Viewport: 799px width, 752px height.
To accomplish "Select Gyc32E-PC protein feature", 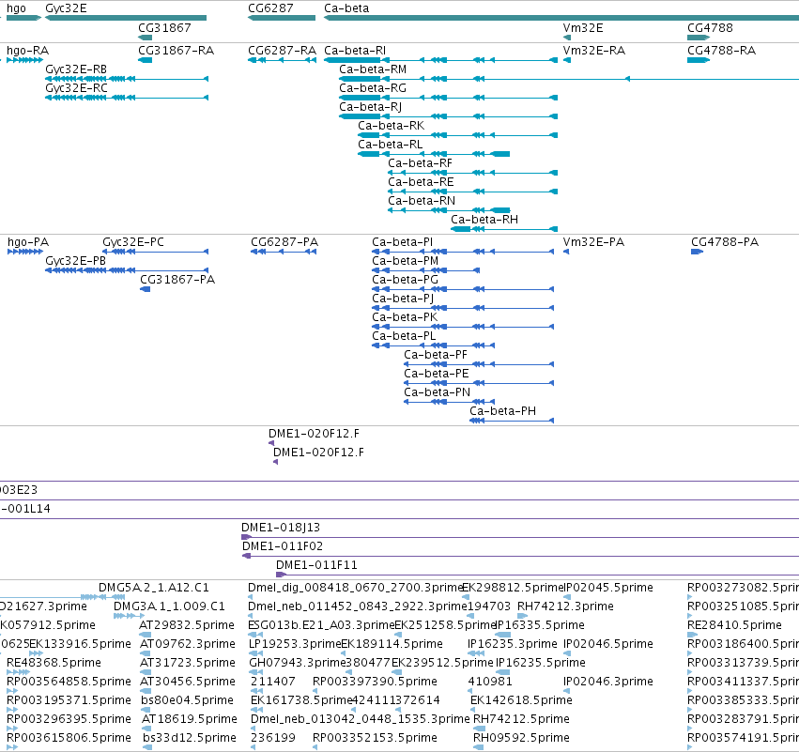I will (156, 252).
